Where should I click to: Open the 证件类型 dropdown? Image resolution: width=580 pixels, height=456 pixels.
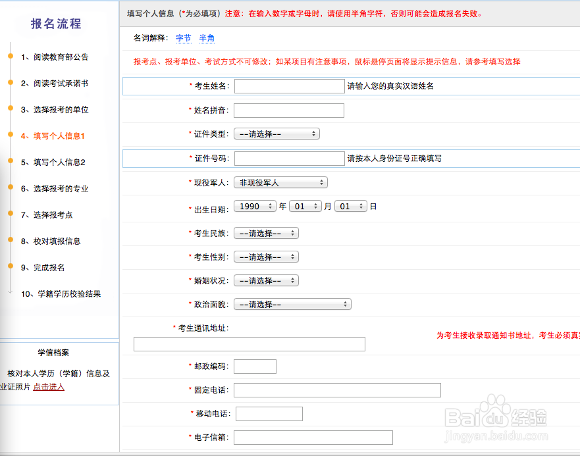[x=276, y=134]
